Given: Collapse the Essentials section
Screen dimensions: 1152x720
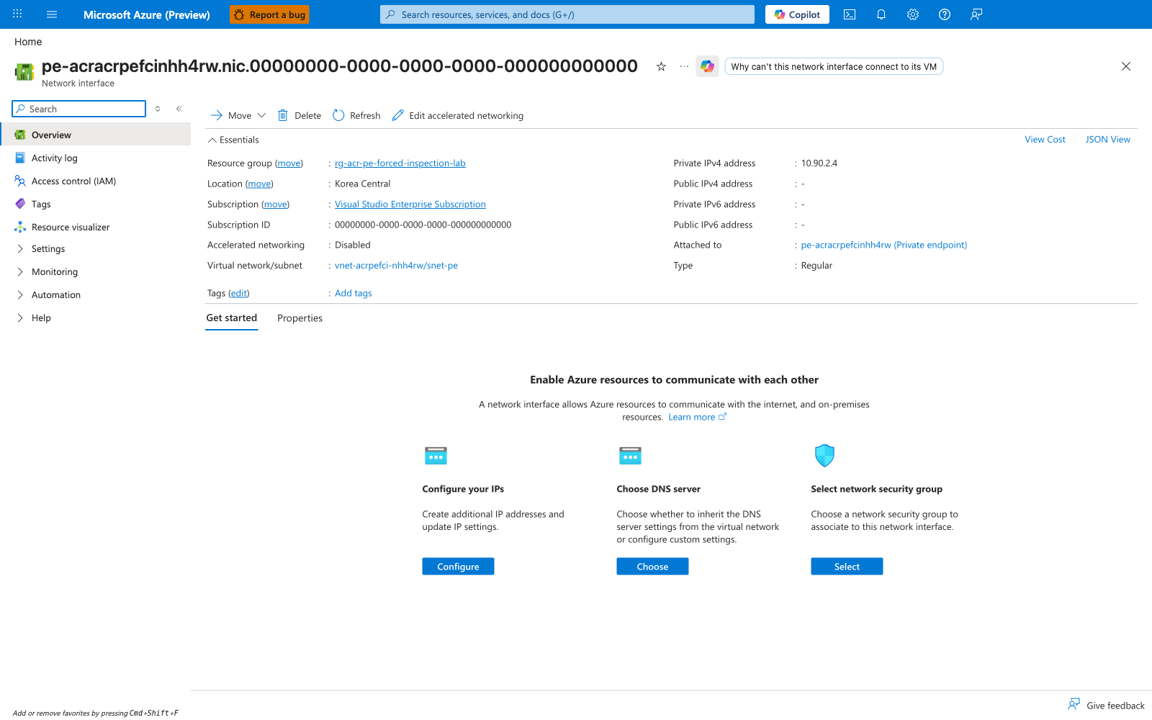Looking at the screenshot, I should [x=233, y=140].
